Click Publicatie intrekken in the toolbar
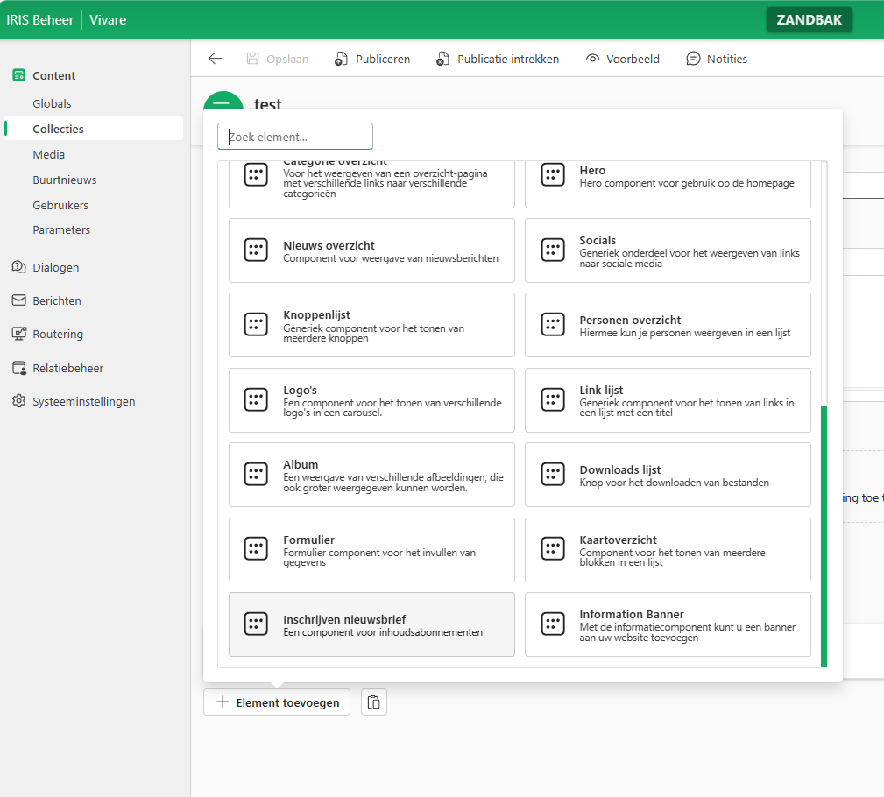 497,59
